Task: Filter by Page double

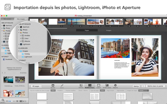Action: click(x=121, y=91)
